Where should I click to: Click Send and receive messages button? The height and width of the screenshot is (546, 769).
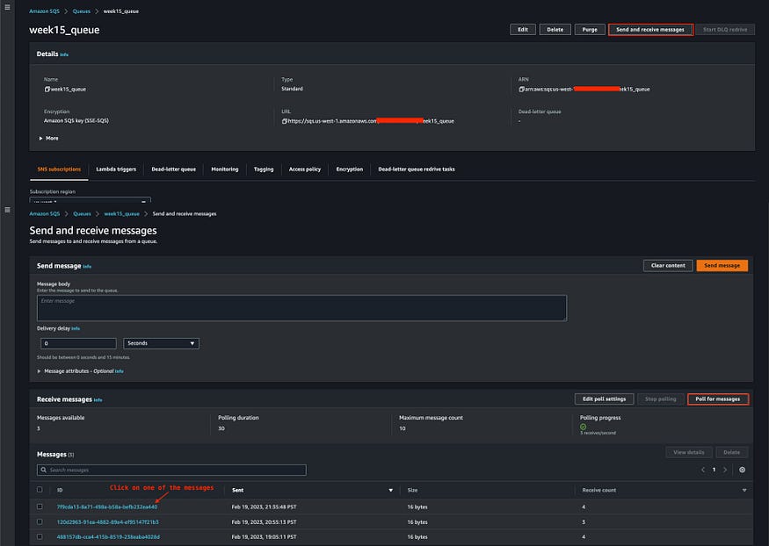point(650,30)
